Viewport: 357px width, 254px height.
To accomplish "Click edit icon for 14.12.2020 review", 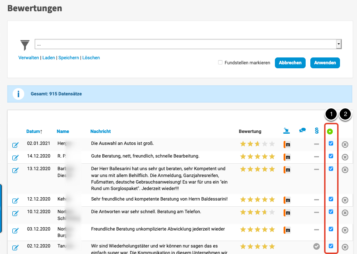I will 16,158.
